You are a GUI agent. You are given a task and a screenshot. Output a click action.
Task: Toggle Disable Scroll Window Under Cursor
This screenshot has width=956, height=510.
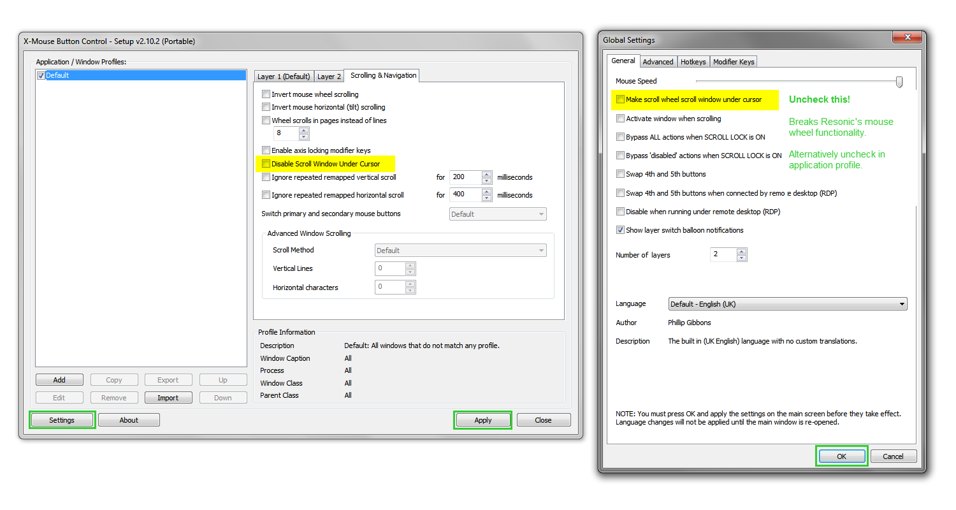click(x=266, y=164)
